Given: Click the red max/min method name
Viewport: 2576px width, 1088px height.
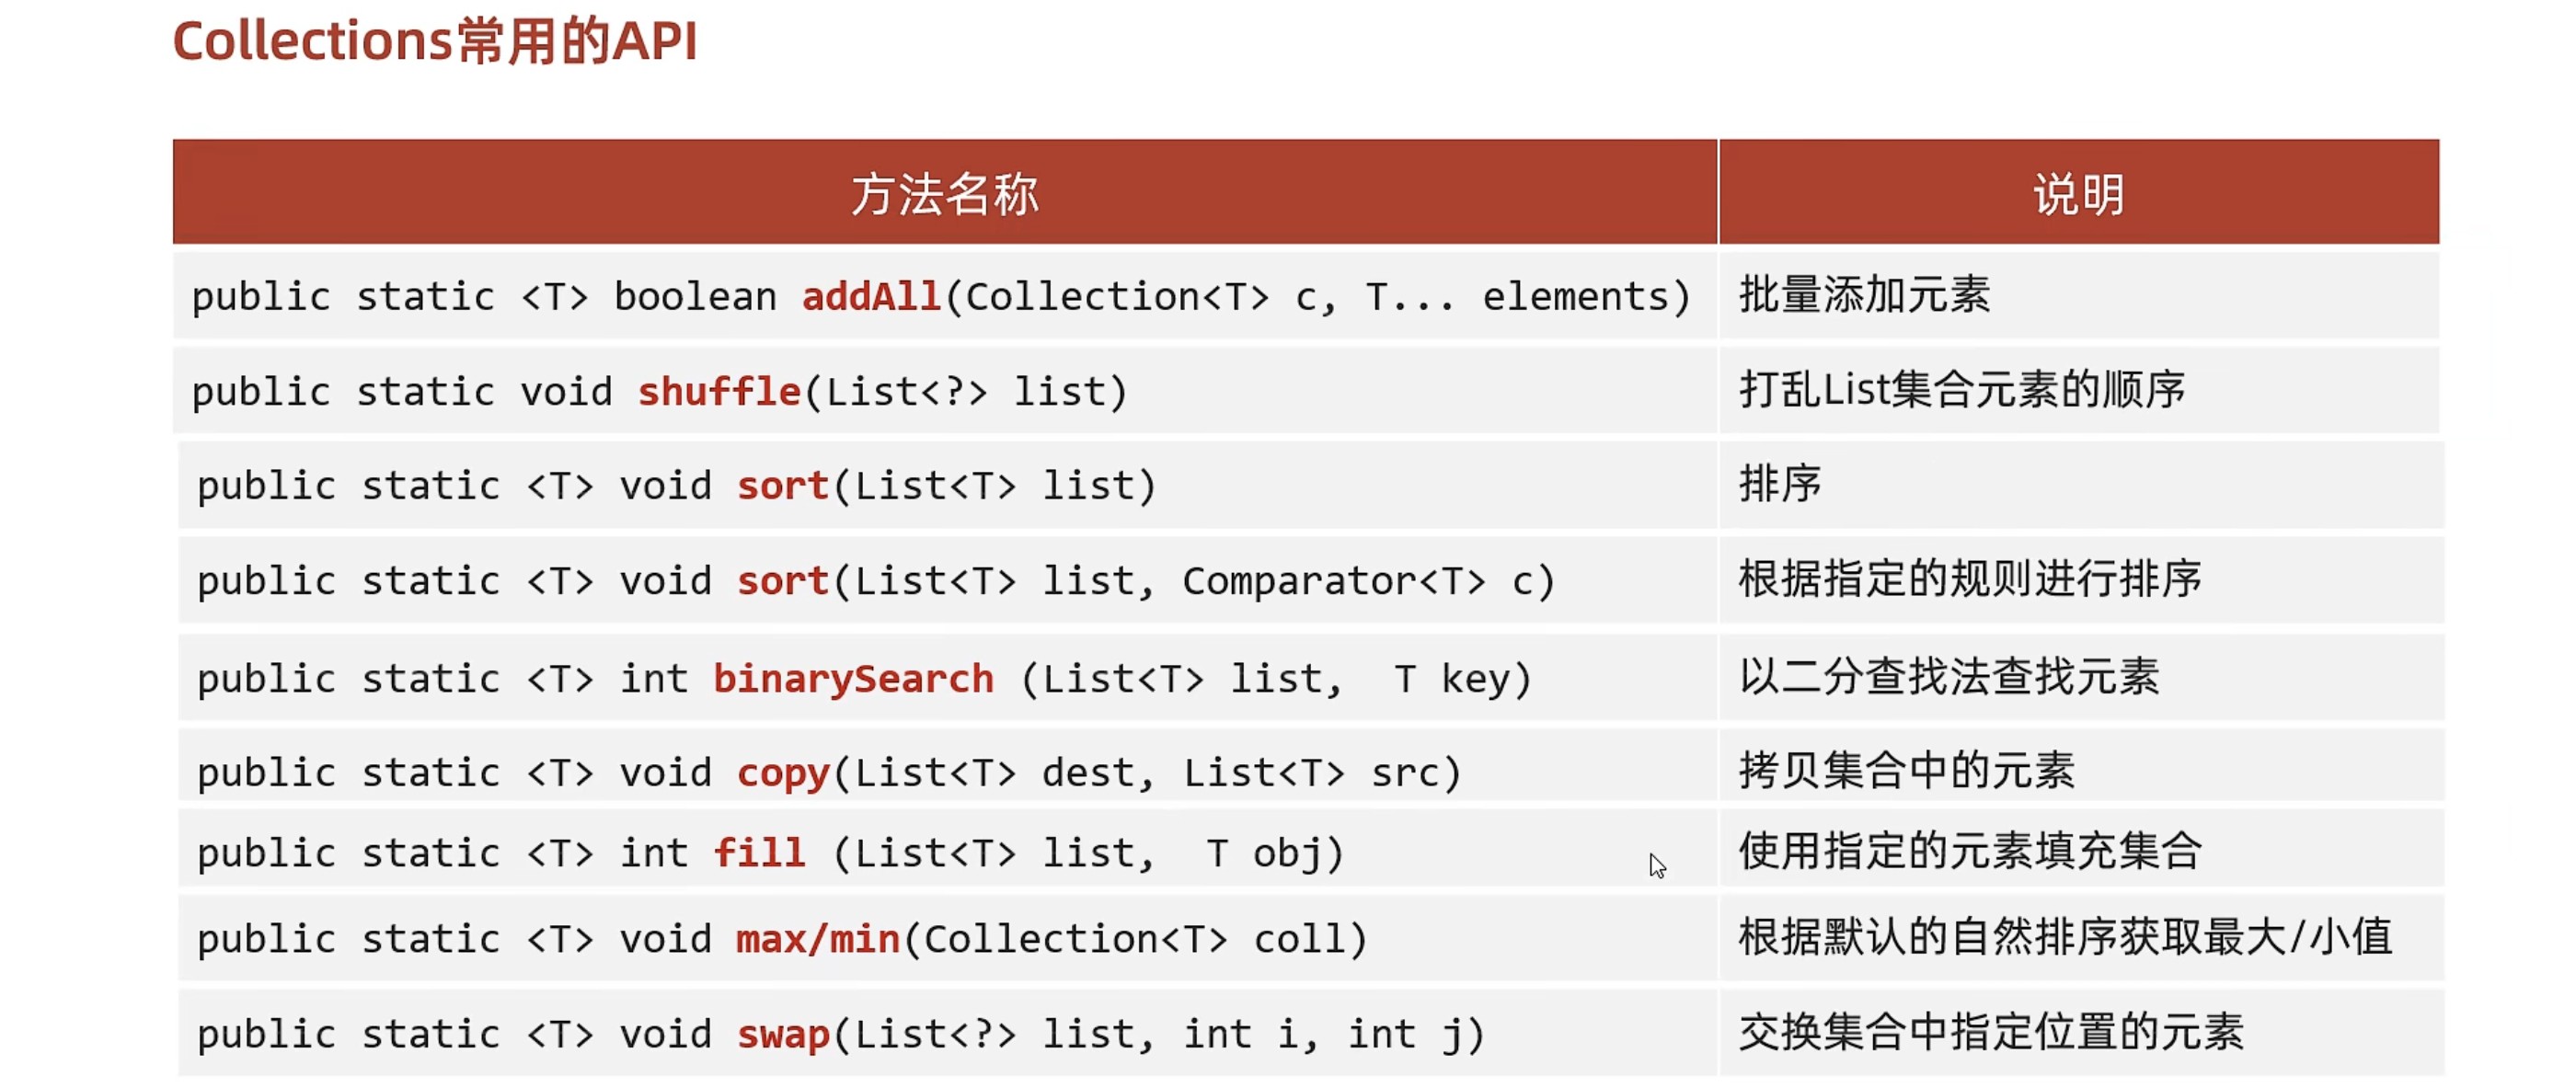Looking at the screenshot, I should 818,939.
